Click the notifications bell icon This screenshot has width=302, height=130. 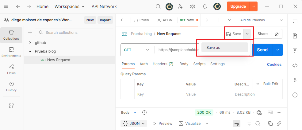[205, 6]
